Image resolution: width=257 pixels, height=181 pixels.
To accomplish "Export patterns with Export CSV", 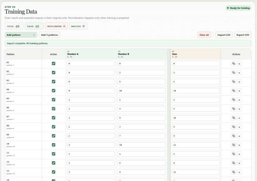I will [x=243, y=35].
